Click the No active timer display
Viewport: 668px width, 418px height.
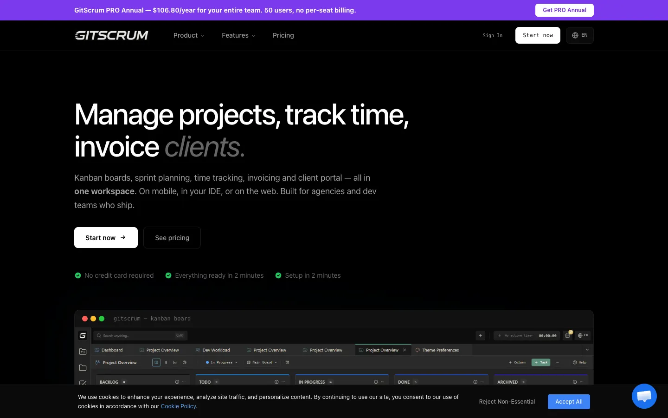click(527, 335)
